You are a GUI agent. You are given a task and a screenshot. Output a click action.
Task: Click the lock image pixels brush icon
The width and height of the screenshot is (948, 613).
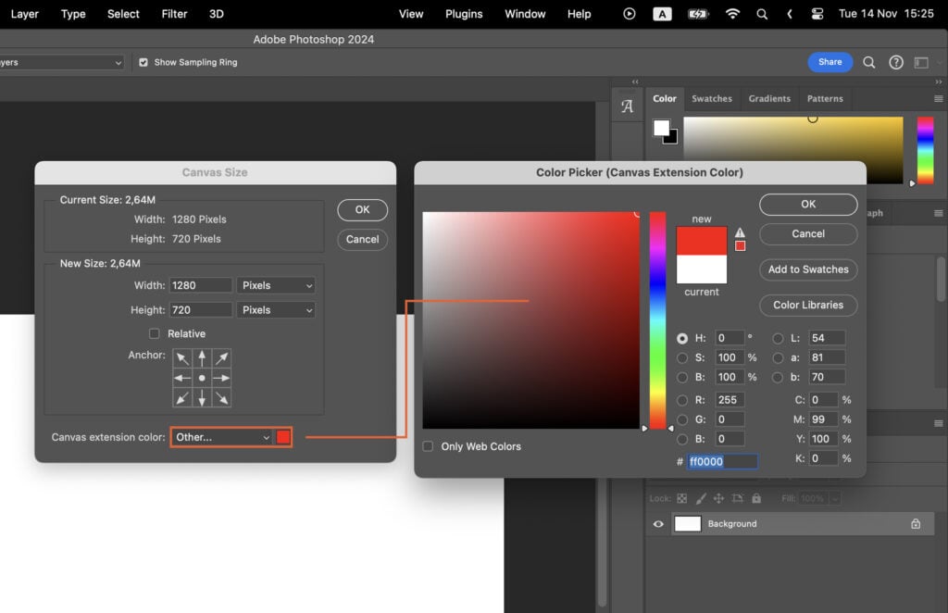pyautogui.click(x=701, y=498)
